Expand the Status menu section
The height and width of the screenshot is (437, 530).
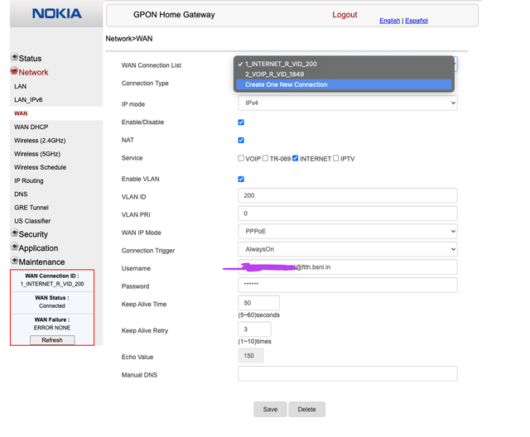pyautogui.click(x=29, y=58)
